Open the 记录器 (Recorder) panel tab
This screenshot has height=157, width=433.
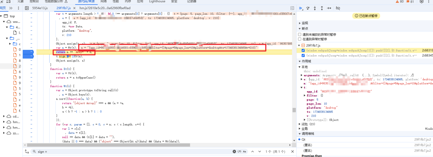tap(192, 2)
